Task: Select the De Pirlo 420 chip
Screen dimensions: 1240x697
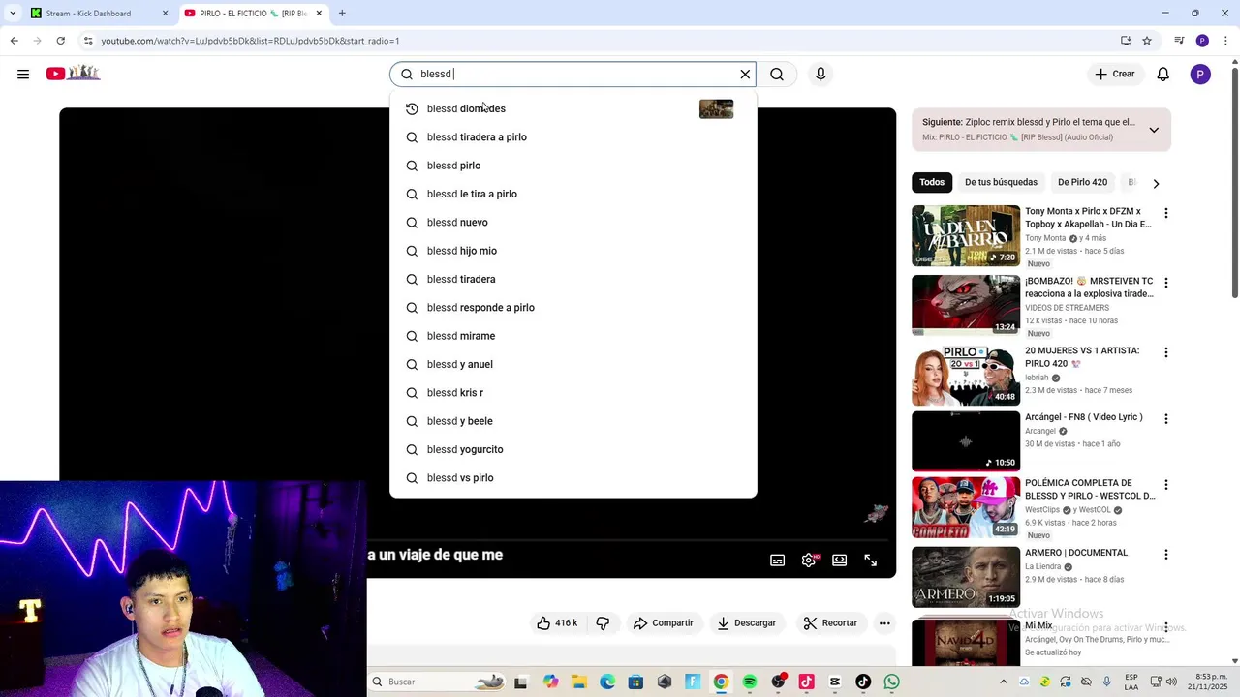Action: click(x=1082, y=182)
